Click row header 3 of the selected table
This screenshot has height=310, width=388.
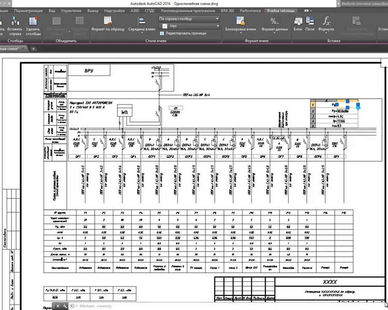point(313,116)
